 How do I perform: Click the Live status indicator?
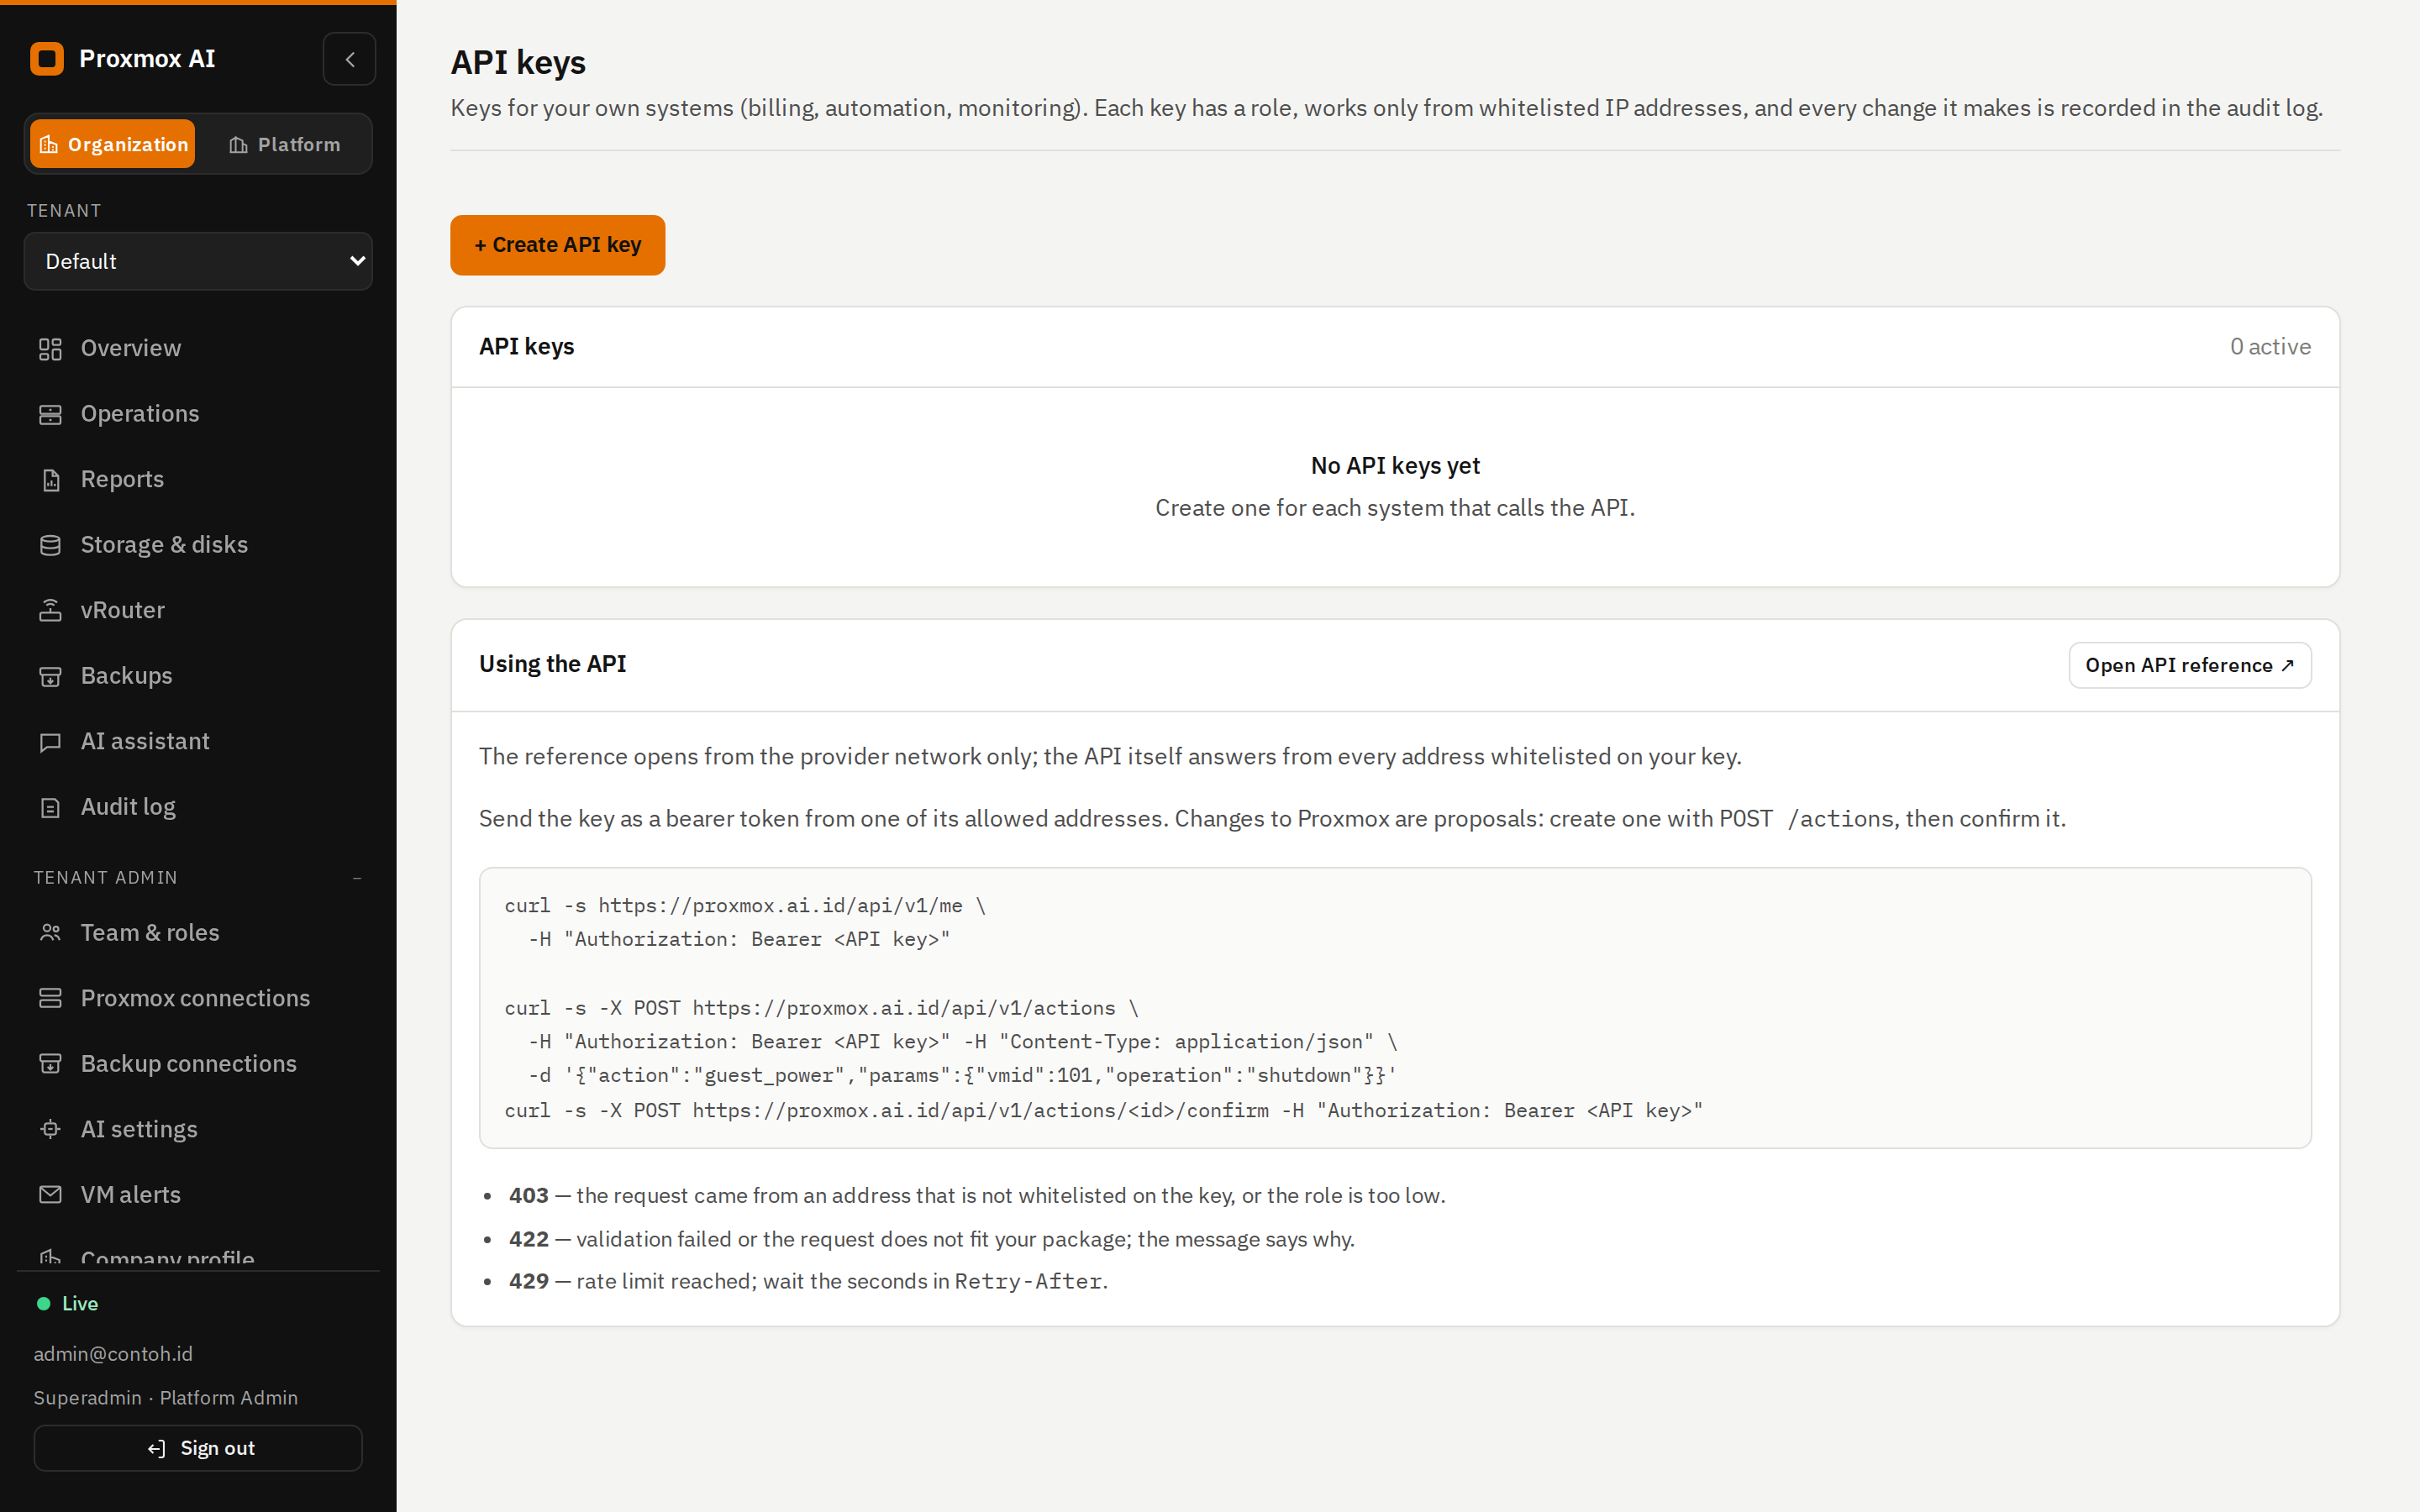pos(67,1304)
